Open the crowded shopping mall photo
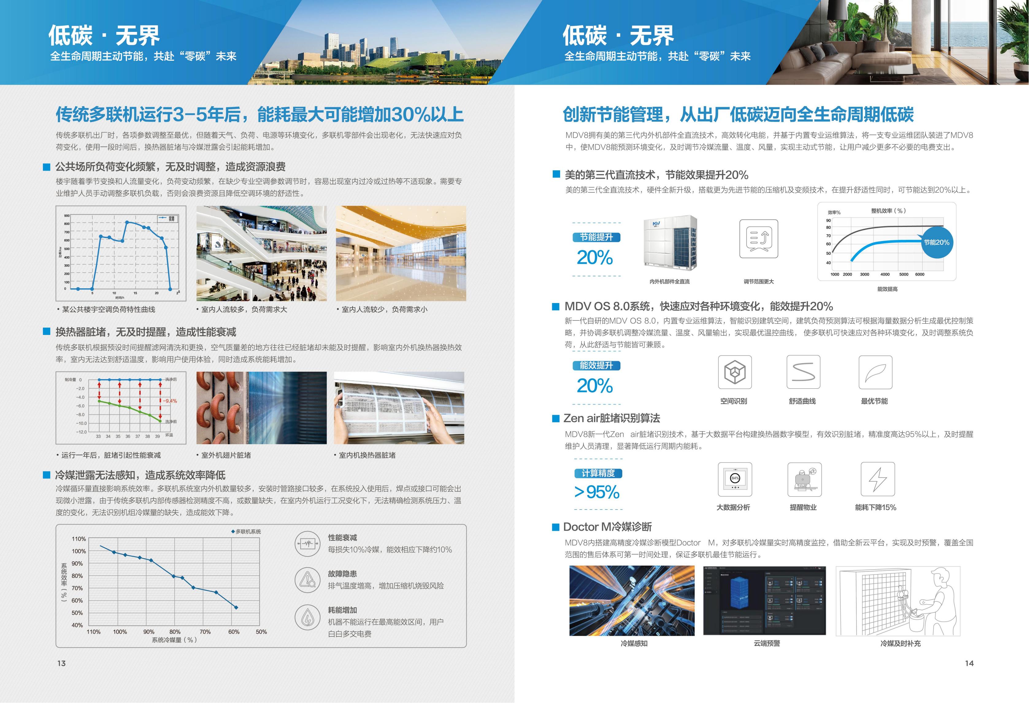 pyautogui.click(x=261, y=253)
